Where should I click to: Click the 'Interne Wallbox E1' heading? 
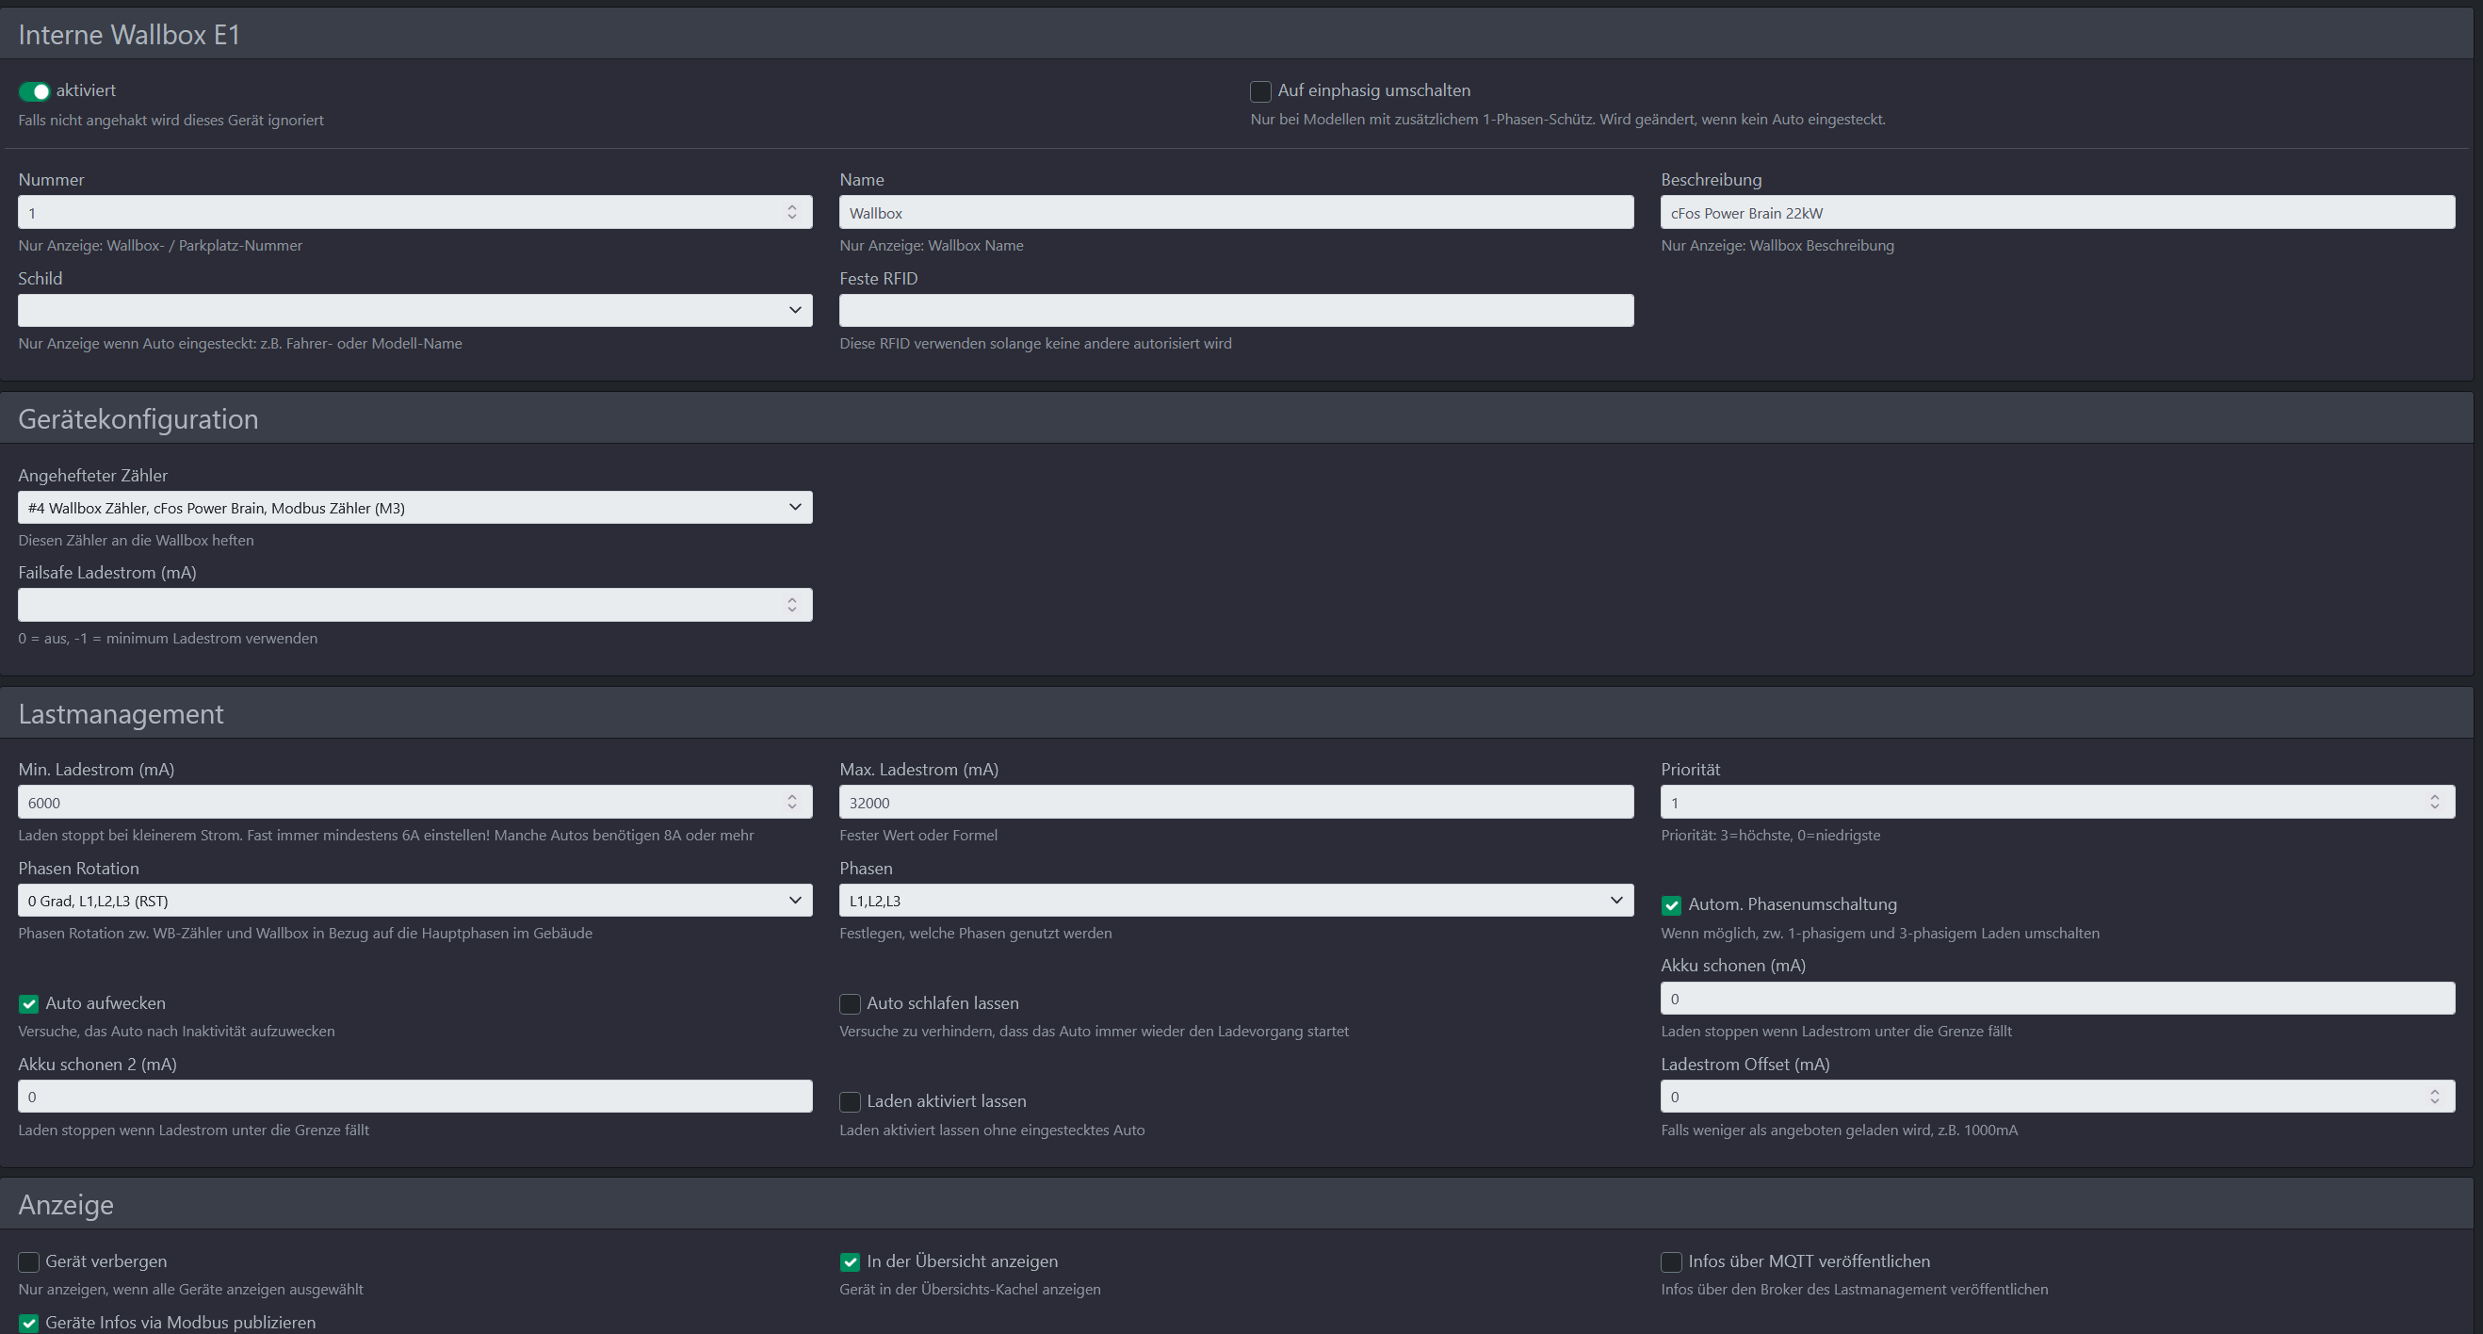[x=129, y=35]
